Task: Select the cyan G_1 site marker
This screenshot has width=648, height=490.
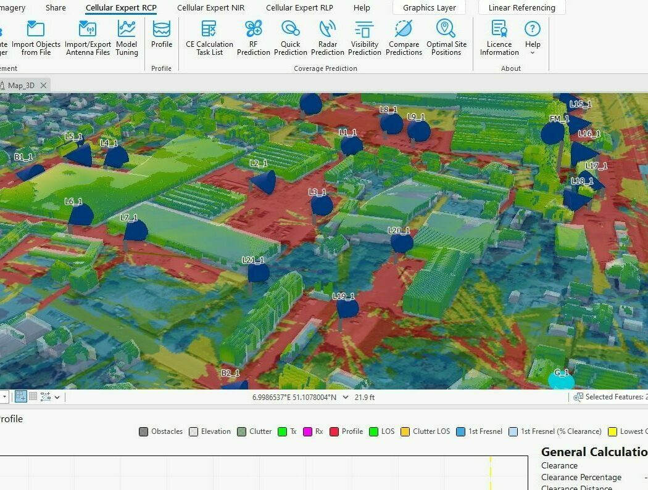Action: coord(561,380)
